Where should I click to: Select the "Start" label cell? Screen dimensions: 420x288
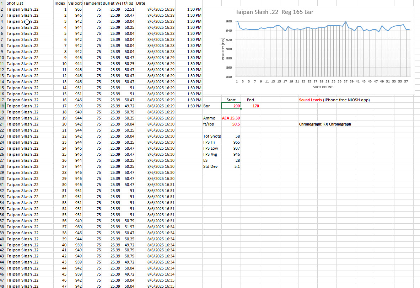tap(231, 100)
